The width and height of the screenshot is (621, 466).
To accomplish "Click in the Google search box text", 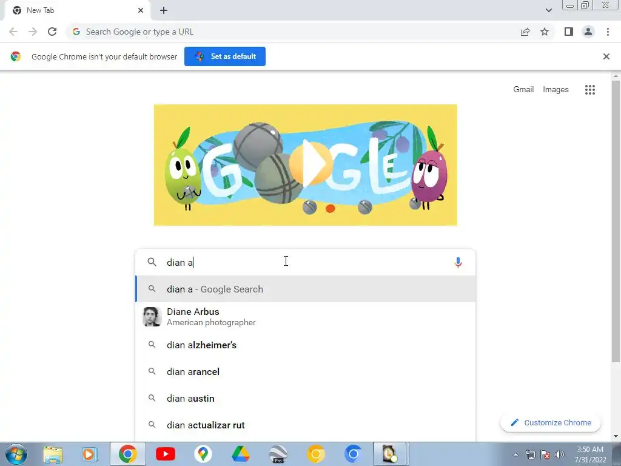I will coord(305,262).
